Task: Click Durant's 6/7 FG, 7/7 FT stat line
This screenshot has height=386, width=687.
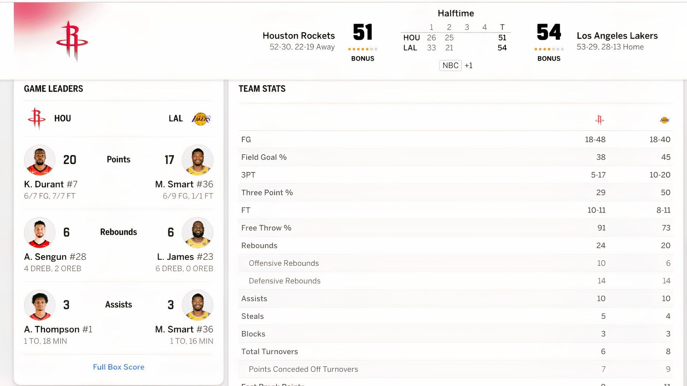Action: [50, 196]
